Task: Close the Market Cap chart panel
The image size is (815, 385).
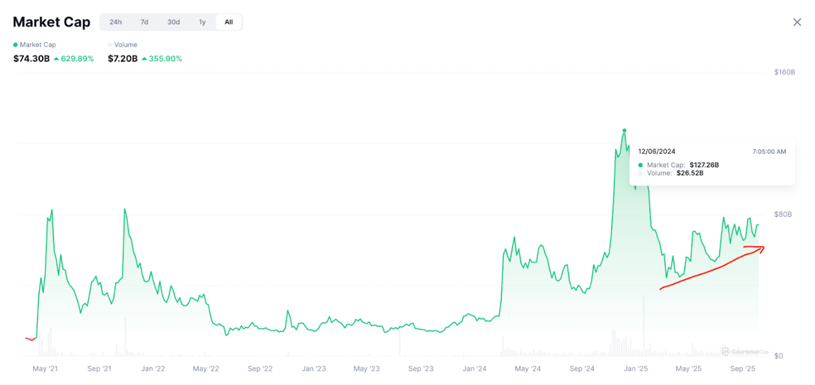Action: point(797,22)
